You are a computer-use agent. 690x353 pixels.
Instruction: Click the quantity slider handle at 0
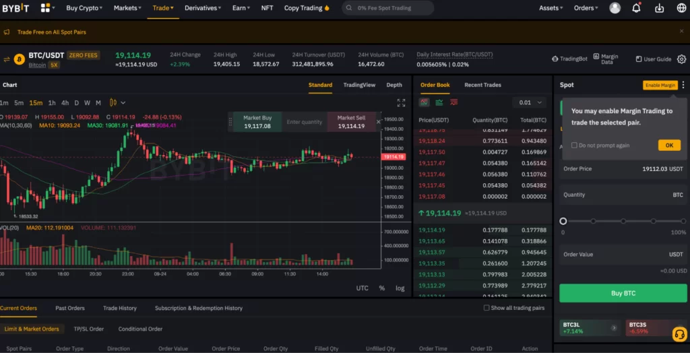563,221
